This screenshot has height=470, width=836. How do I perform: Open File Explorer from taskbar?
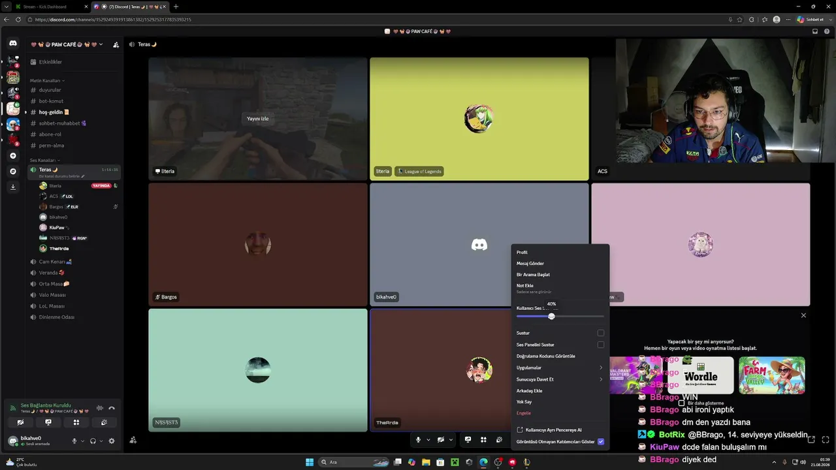click(426, 462)
